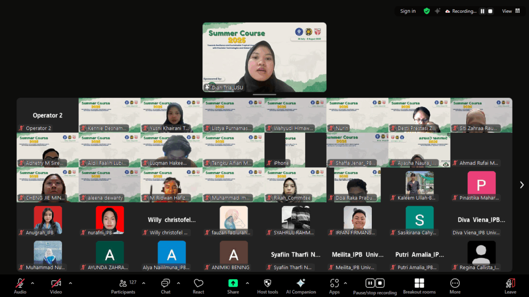Open the Apps menu

coord(334,284)
